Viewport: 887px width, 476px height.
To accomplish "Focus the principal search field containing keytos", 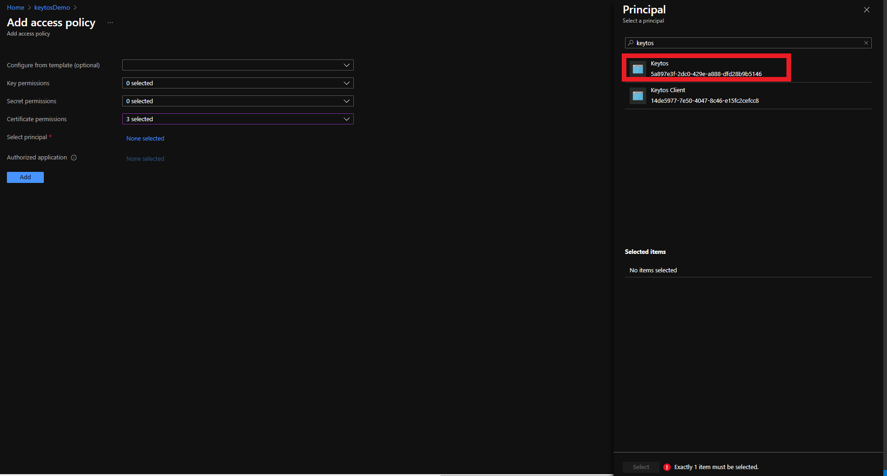I will [748, 43].
